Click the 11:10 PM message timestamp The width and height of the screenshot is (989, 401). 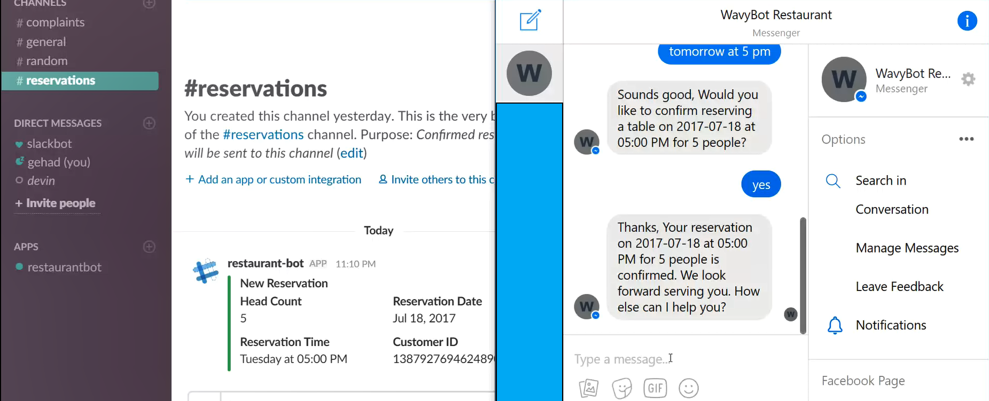coord(355,264)
